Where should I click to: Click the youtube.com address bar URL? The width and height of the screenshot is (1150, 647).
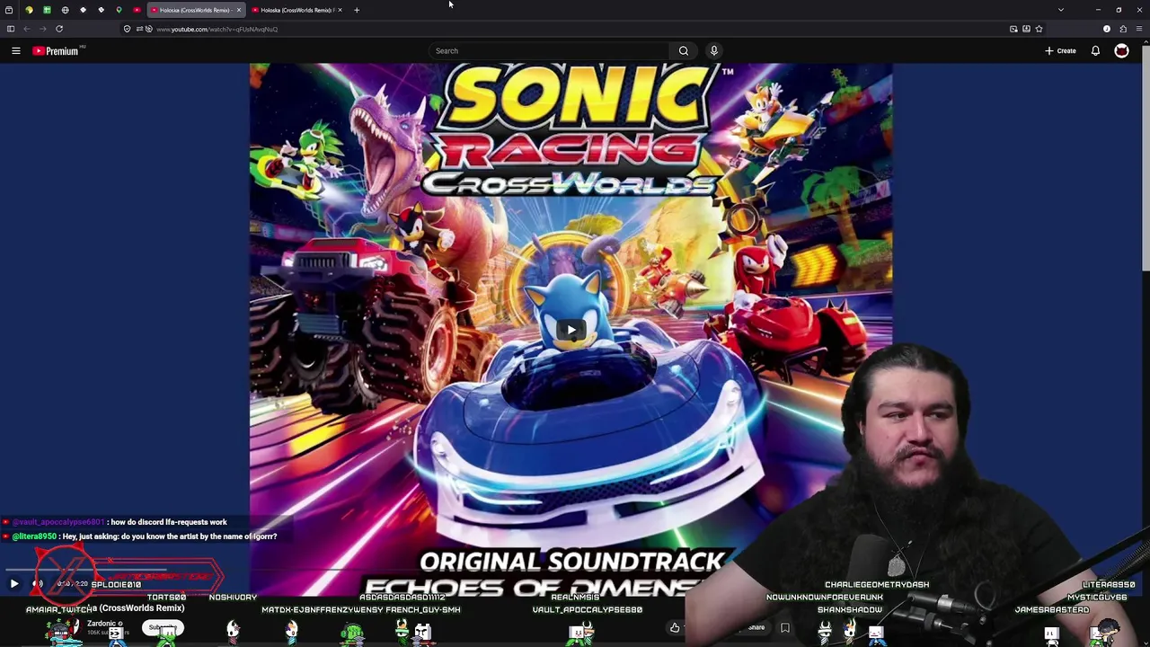[x=217, y=29]
